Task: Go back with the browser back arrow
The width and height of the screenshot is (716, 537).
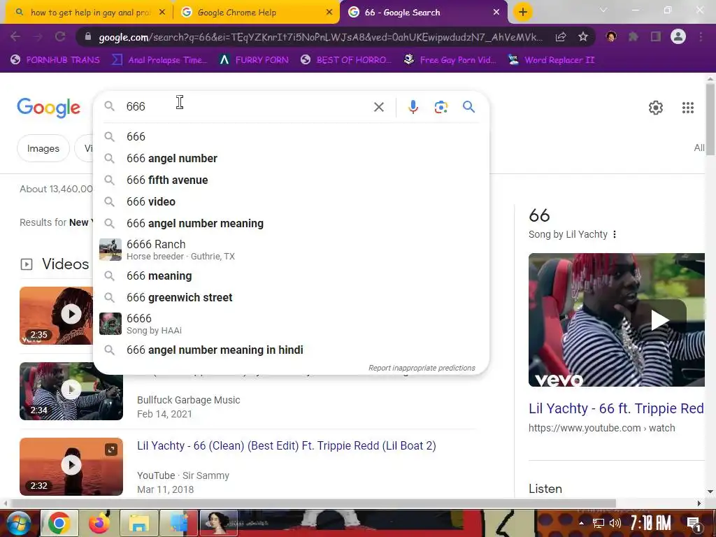Action: click(15, 36)
